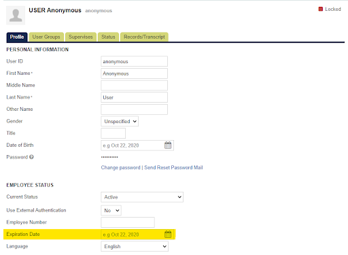348x255 pixels.
Task: Focus the Title input field
Action: [113, 133]
